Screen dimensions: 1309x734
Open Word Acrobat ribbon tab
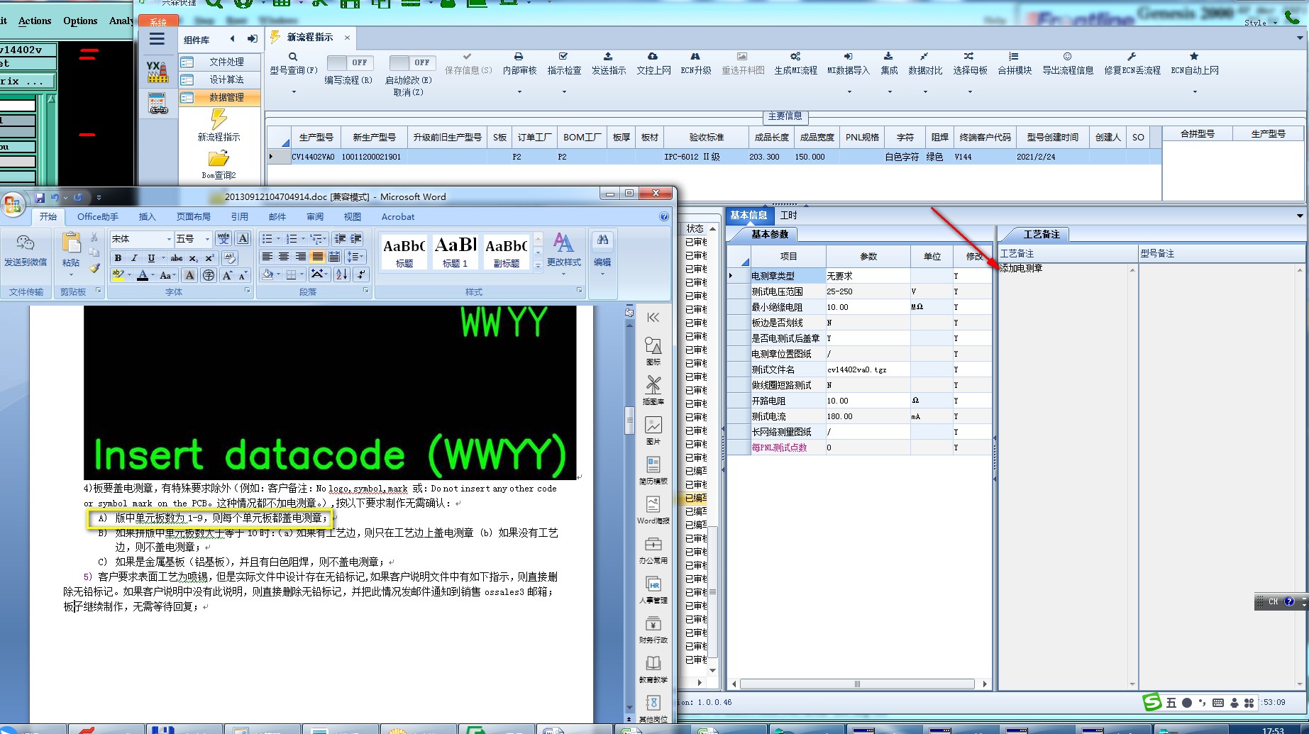(x=398, y=217)
